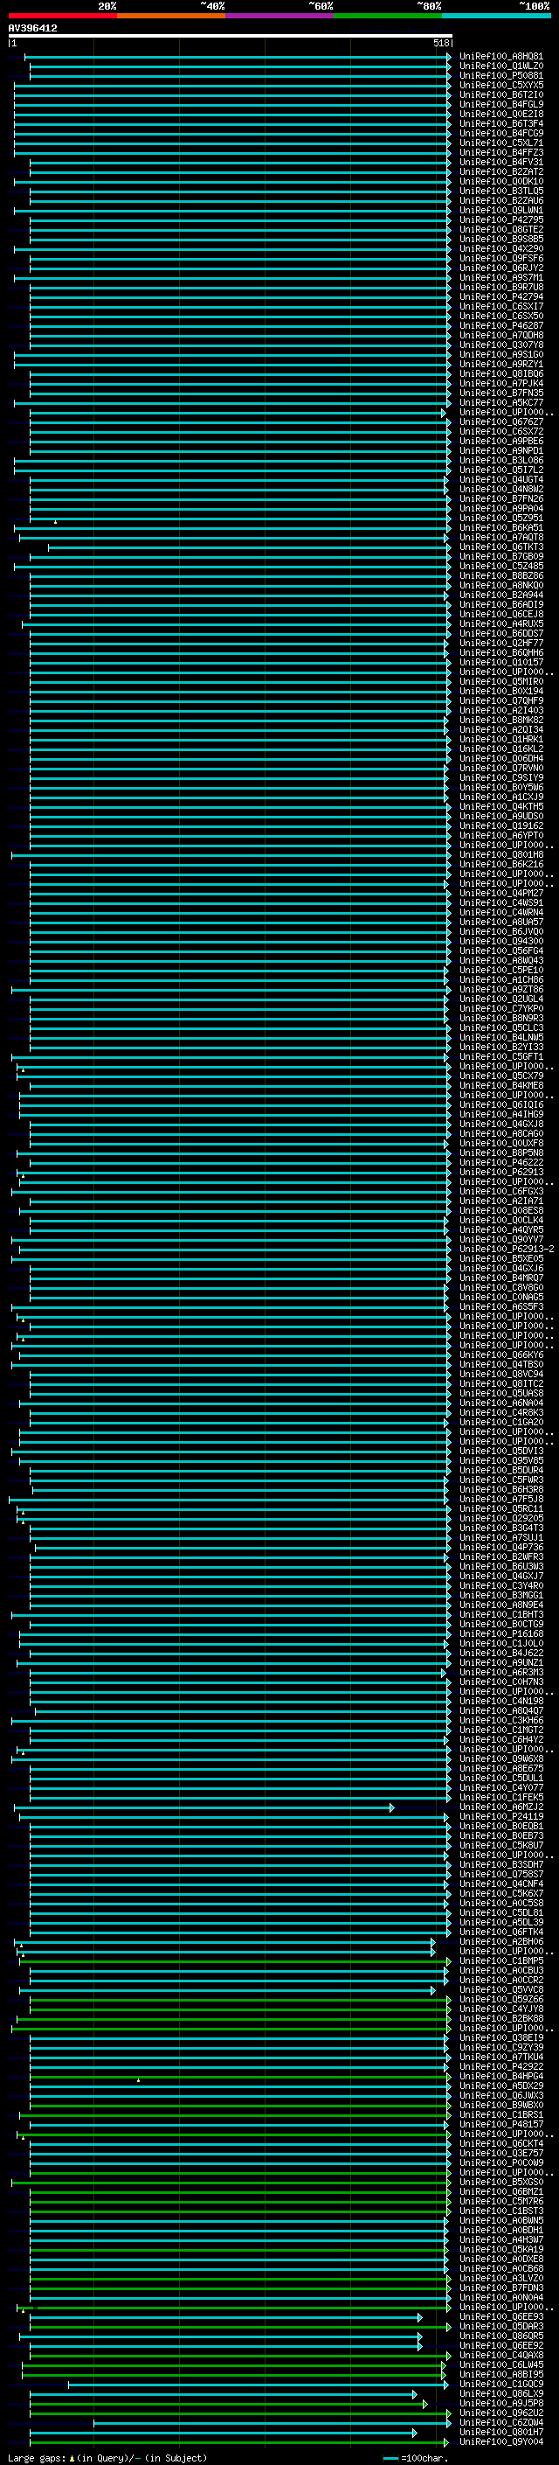The image size is (559, 2465).
Task: Select the UniRef100_B3TLQ5 label
Action: [x=501, y=191]
